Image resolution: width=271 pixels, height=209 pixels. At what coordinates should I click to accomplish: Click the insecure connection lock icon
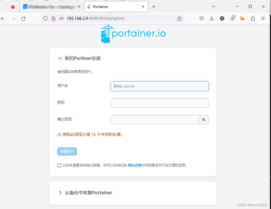[x=53, y=18]
